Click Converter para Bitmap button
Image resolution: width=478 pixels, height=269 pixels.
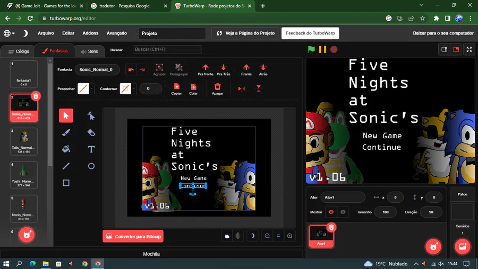coord(133,237)
